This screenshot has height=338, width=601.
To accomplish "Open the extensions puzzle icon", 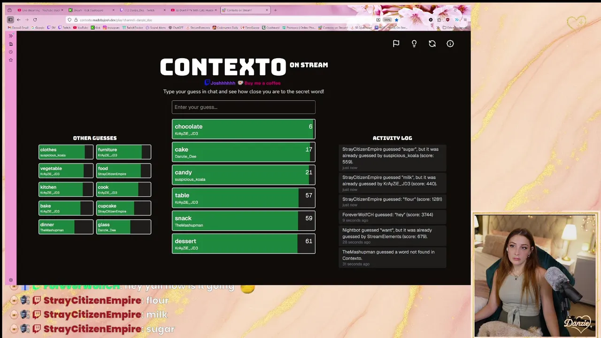I will [439, 20].
